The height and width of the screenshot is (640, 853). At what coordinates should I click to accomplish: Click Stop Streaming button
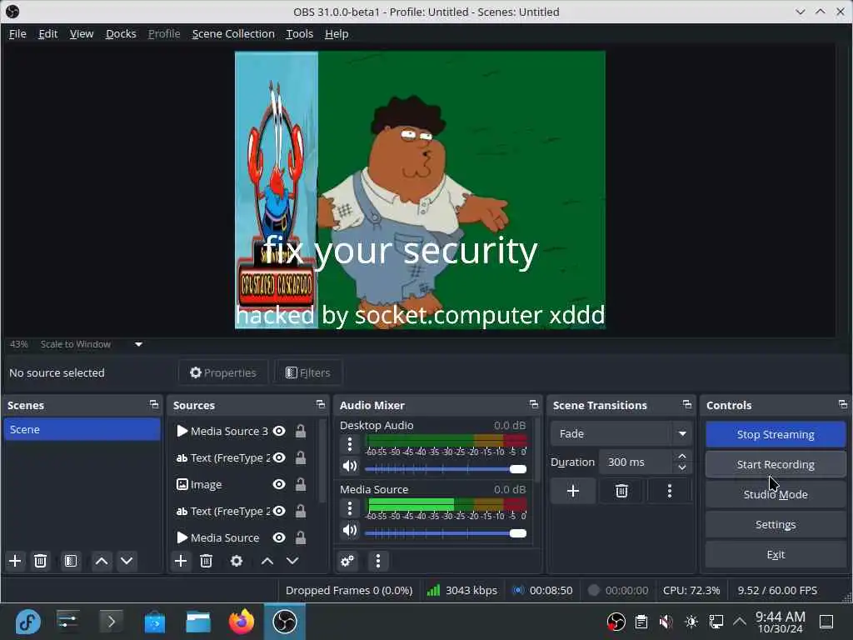[776, 434]
